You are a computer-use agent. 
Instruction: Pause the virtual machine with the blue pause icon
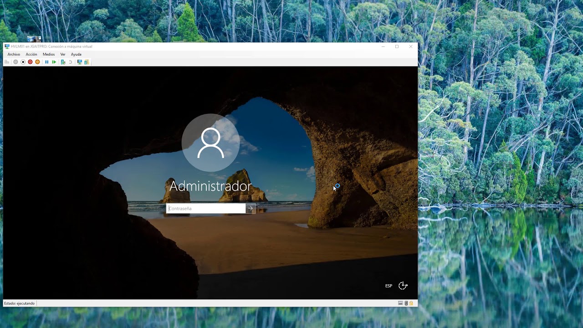(46, 62)
